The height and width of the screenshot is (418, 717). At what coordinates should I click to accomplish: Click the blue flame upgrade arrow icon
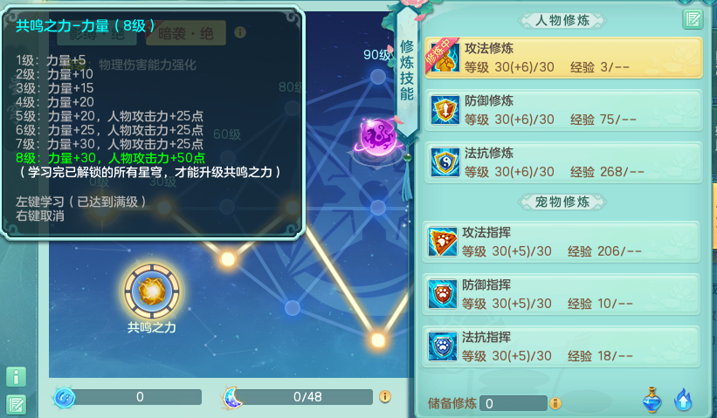click(x=683, y=400)
